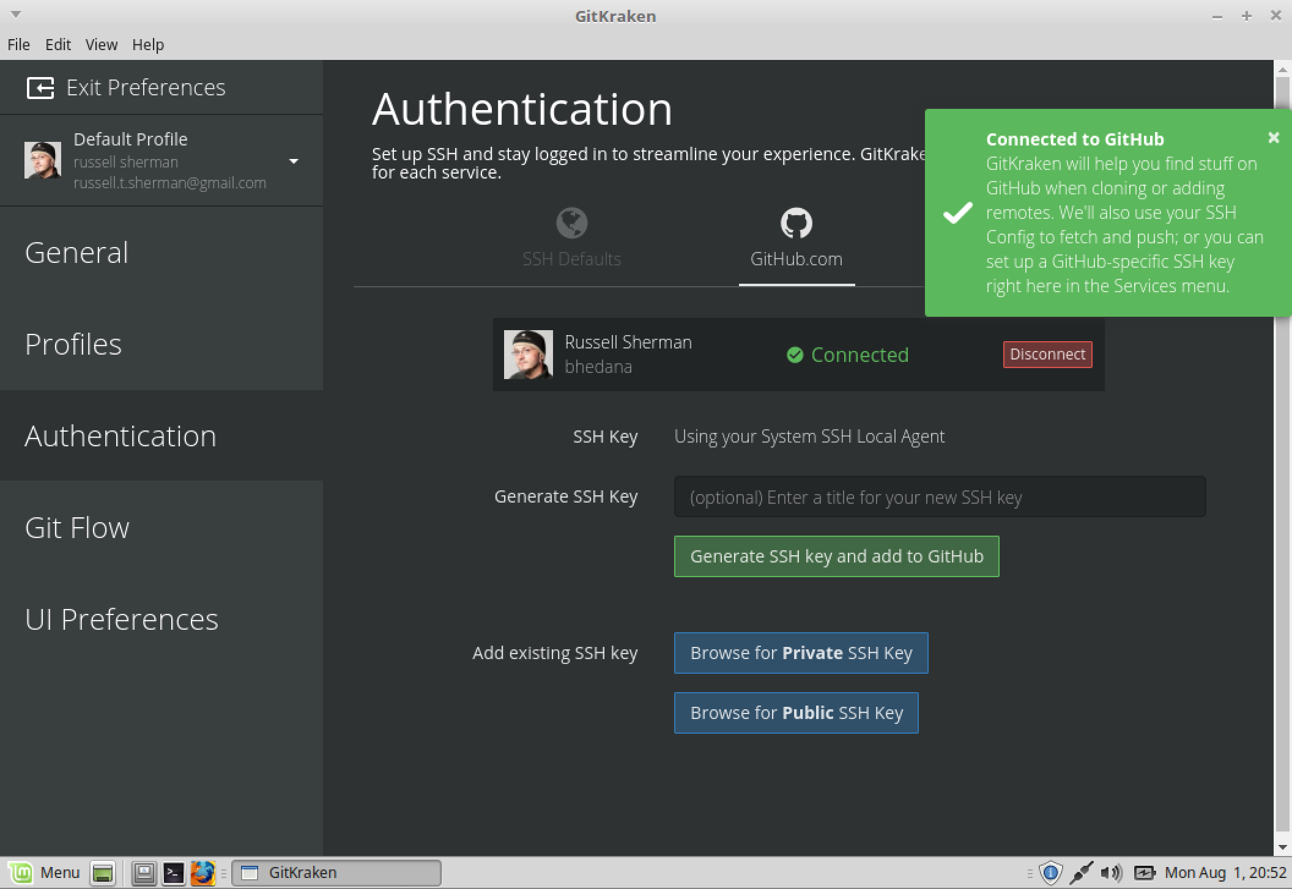
Task: Open the network connection tray icon
Action: coord(1081,872)
